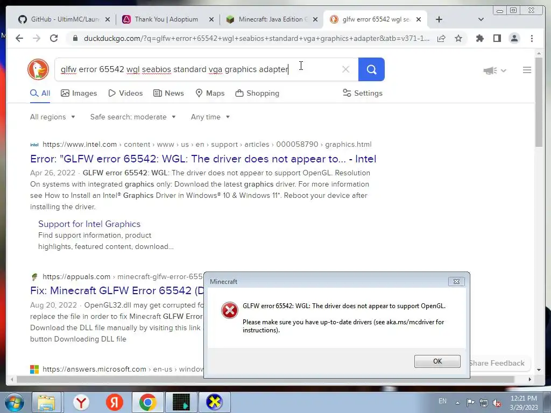The width and height of the screenshot is (551, 413).
Task: Open the DuckDuckGo megaphone menu
Action: (495, 70)
